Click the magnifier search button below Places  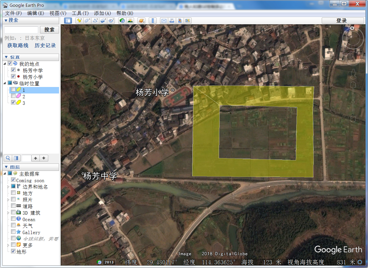8,158
